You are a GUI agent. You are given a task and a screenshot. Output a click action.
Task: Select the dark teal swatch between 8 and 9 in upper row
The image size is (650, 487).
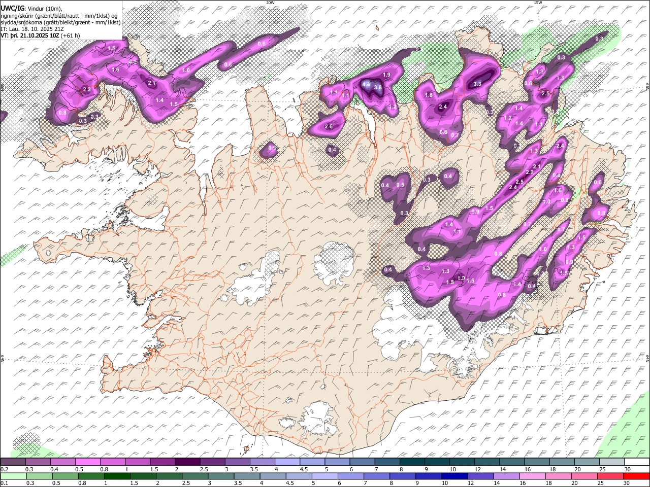coord(412,462)
